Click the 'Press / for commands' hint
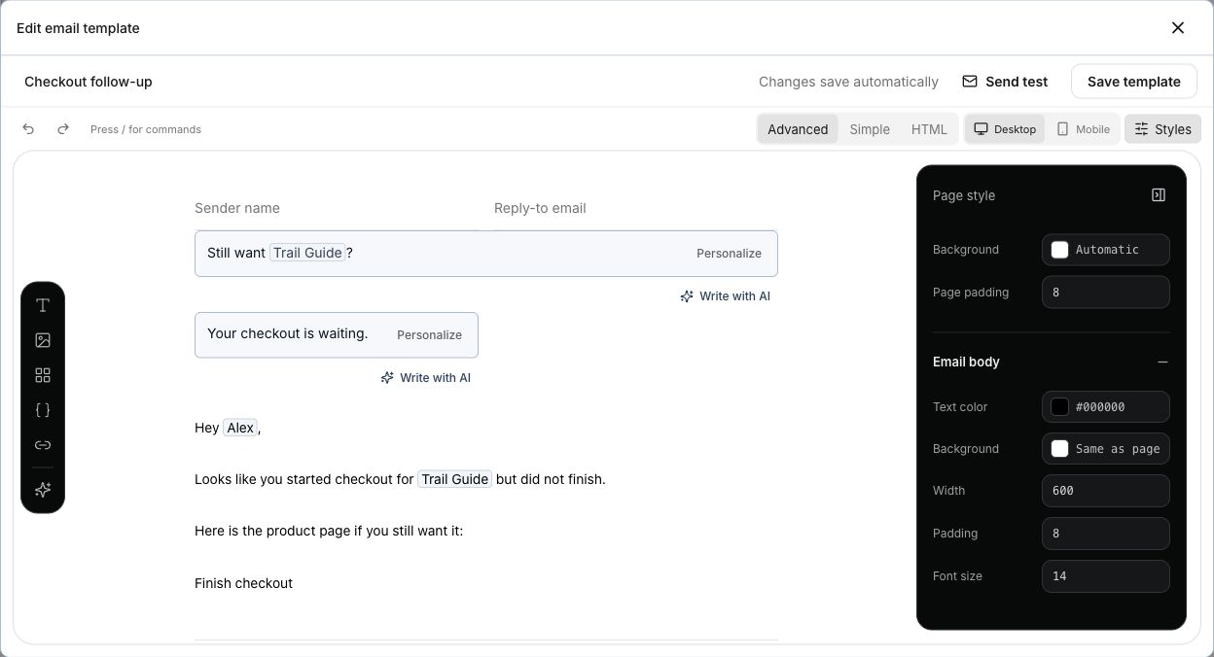The image size is (1214, 657). [146, 129]
